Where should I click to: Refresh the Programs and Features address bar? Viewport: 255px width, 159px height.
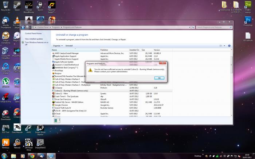click(x=193, y=27)
